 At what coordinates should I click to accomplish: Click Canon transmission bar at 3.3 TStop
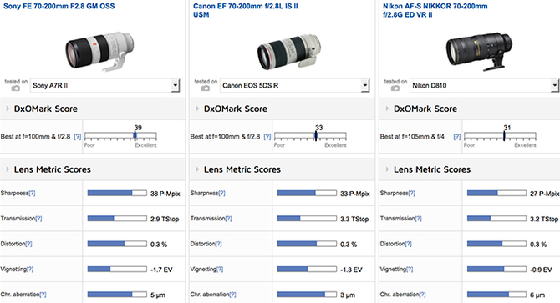pyautogui.click(x=307, y=219)
